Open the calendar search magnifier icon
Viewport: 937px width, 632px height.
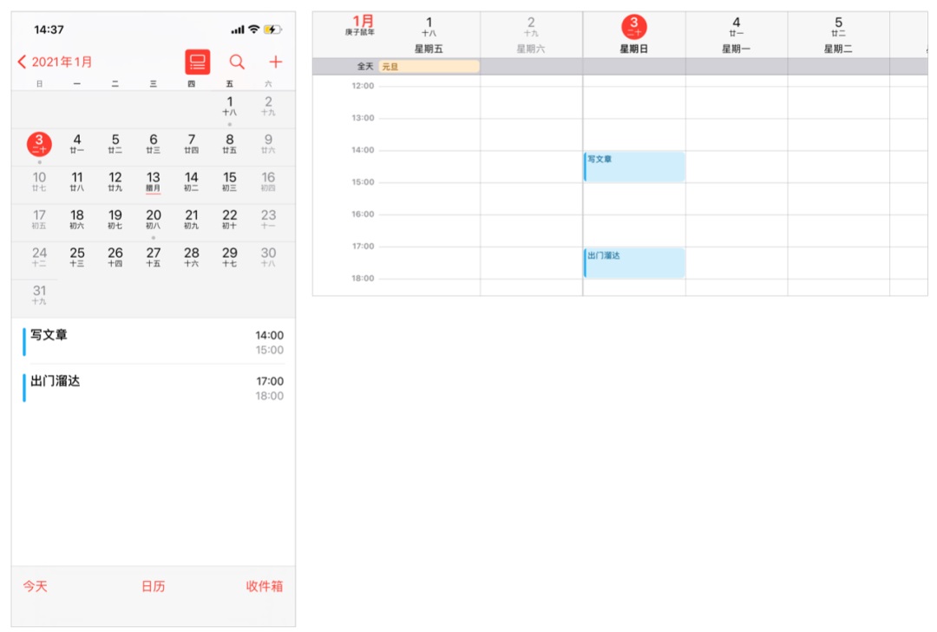pos(236,62)
